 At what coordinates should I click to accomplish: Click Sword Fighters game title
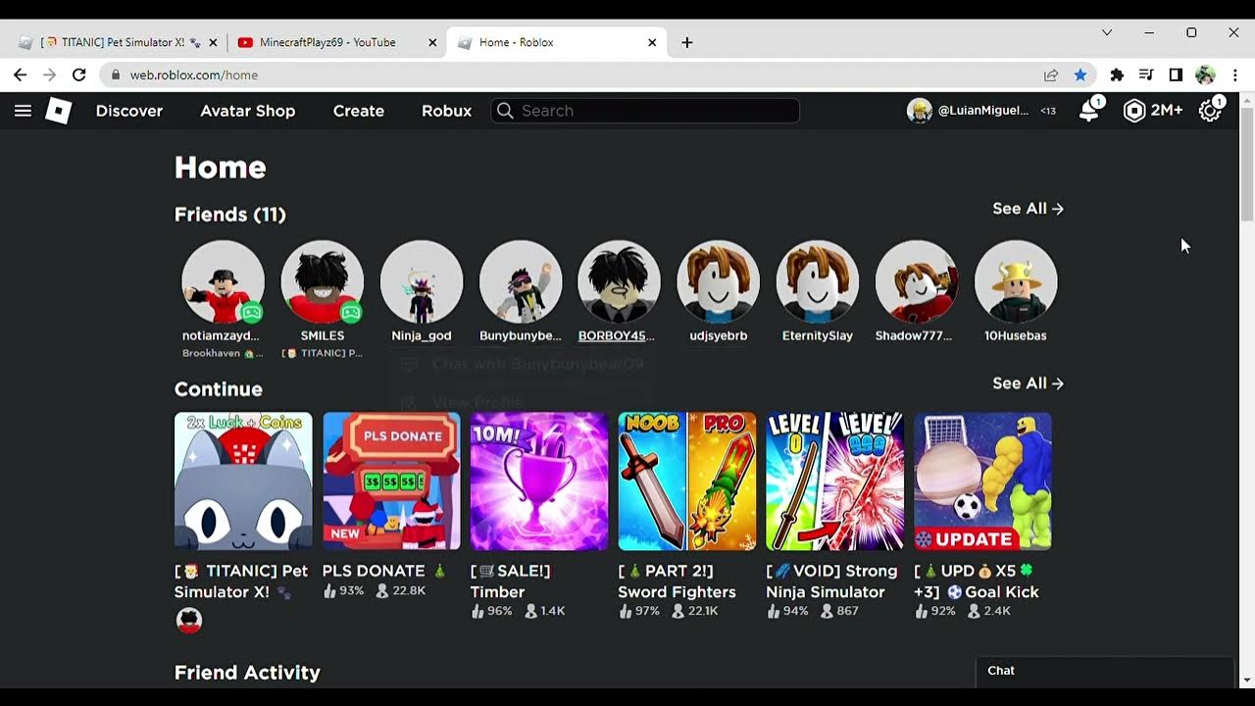(x=677, y=581)
